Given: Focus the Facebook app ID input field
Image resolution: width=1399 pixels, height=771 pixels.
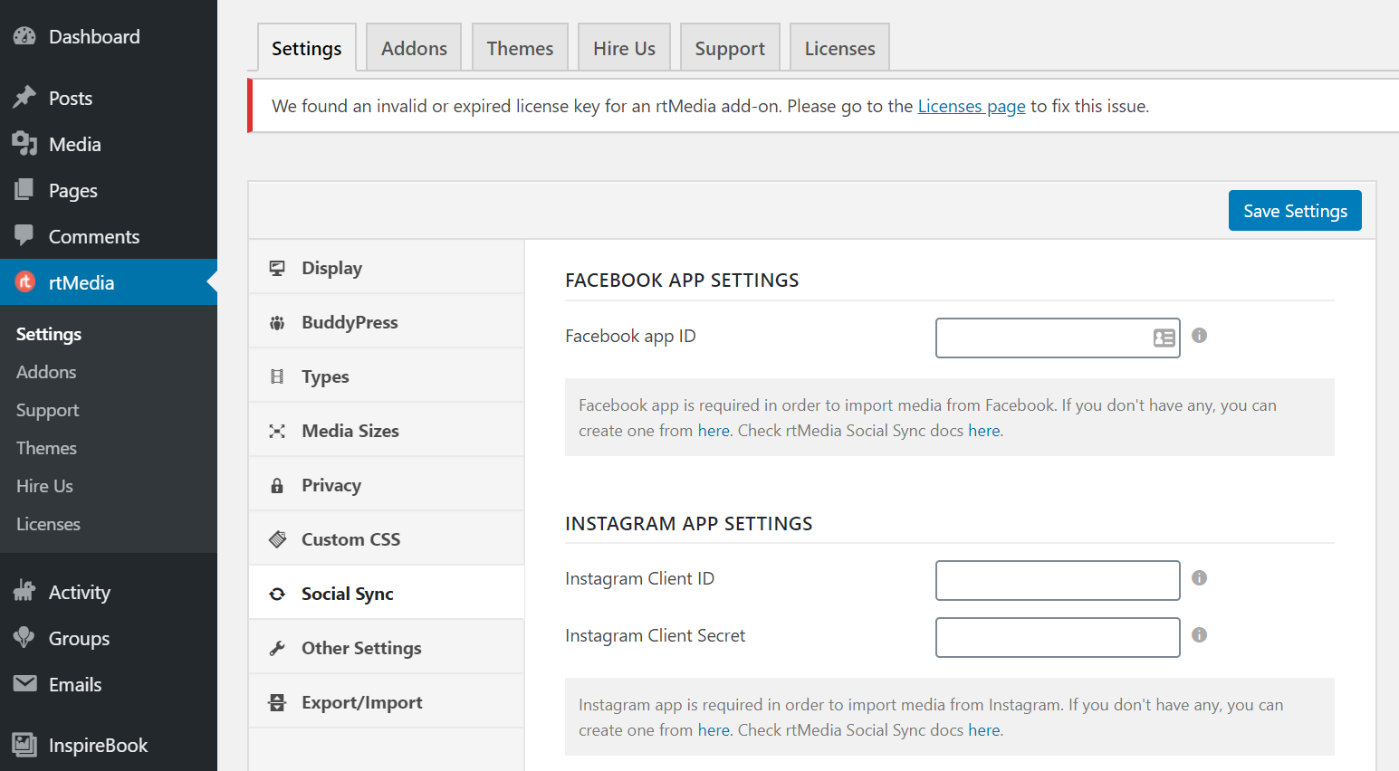Looking at the screenshot, I should pyautogui.click(x=1058, y=338).
